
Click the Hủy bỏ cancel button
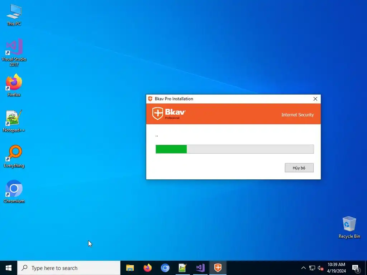tap(299, 168)
